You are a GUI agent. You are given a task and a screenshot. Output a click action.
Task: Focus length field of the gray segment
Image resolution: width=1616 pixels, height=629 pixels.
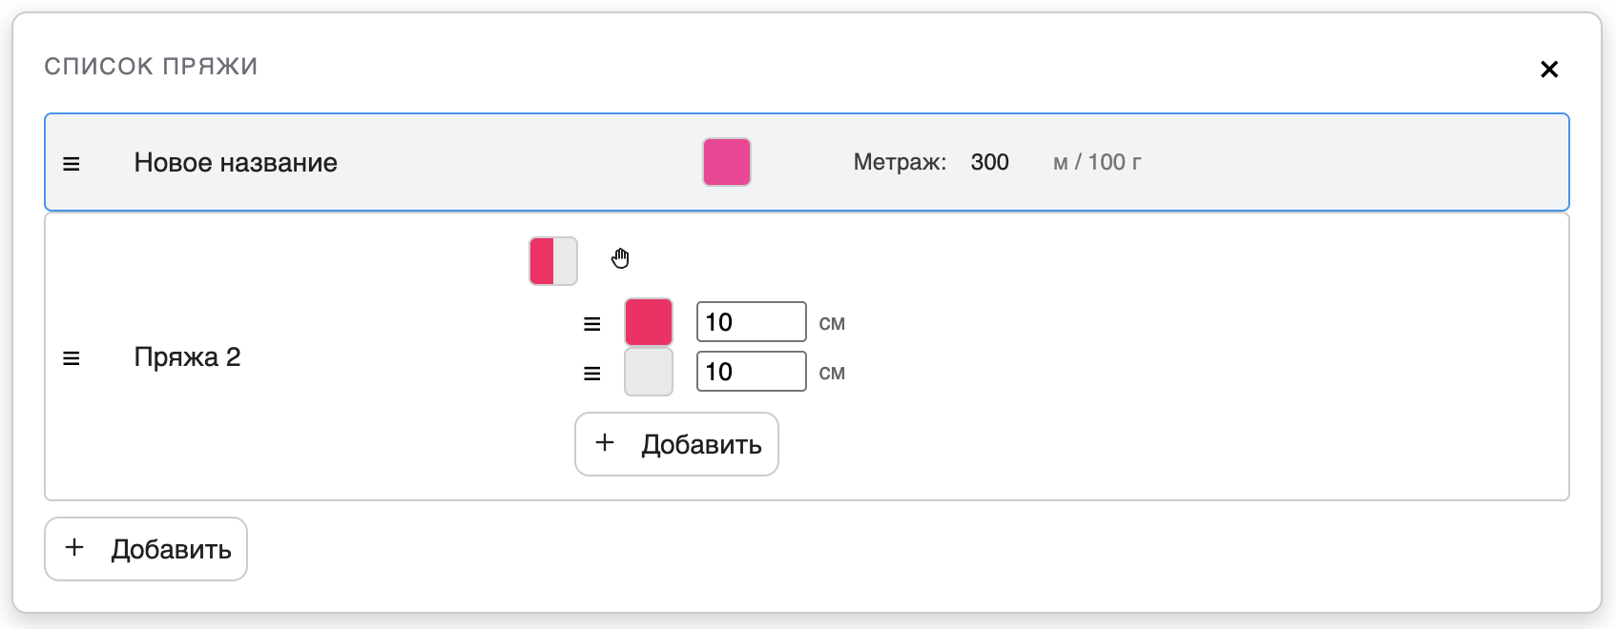751,372
